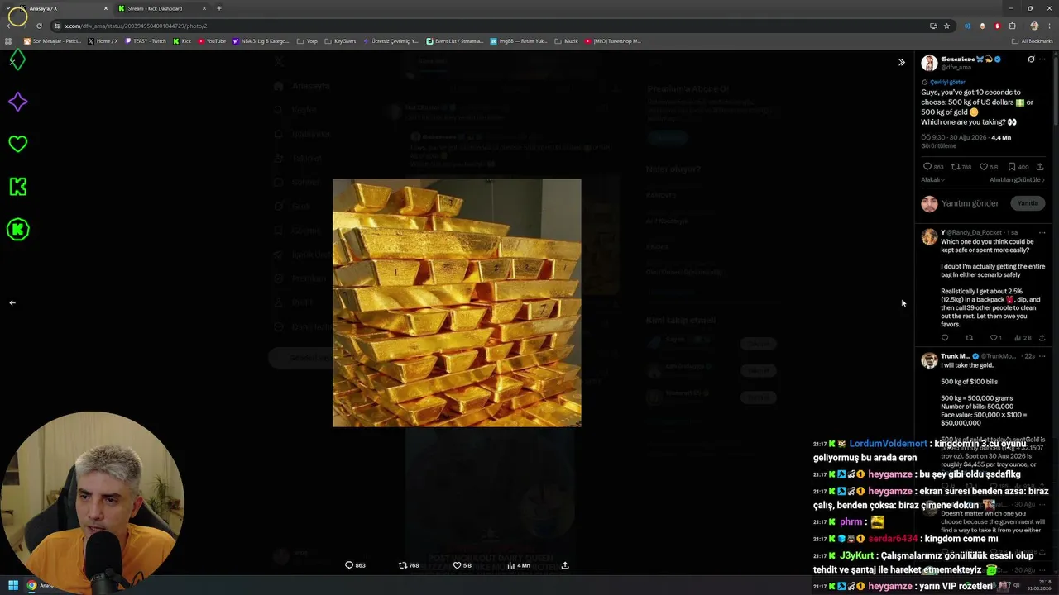The image size is (1059, 595).
Task: Open more options on Randy_Da_Rocket's reply
Action: [x=1042, y=233]
